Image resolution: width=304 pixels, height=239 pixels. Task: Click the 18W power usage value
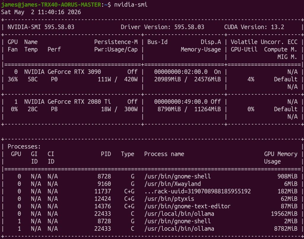point(106,109)
